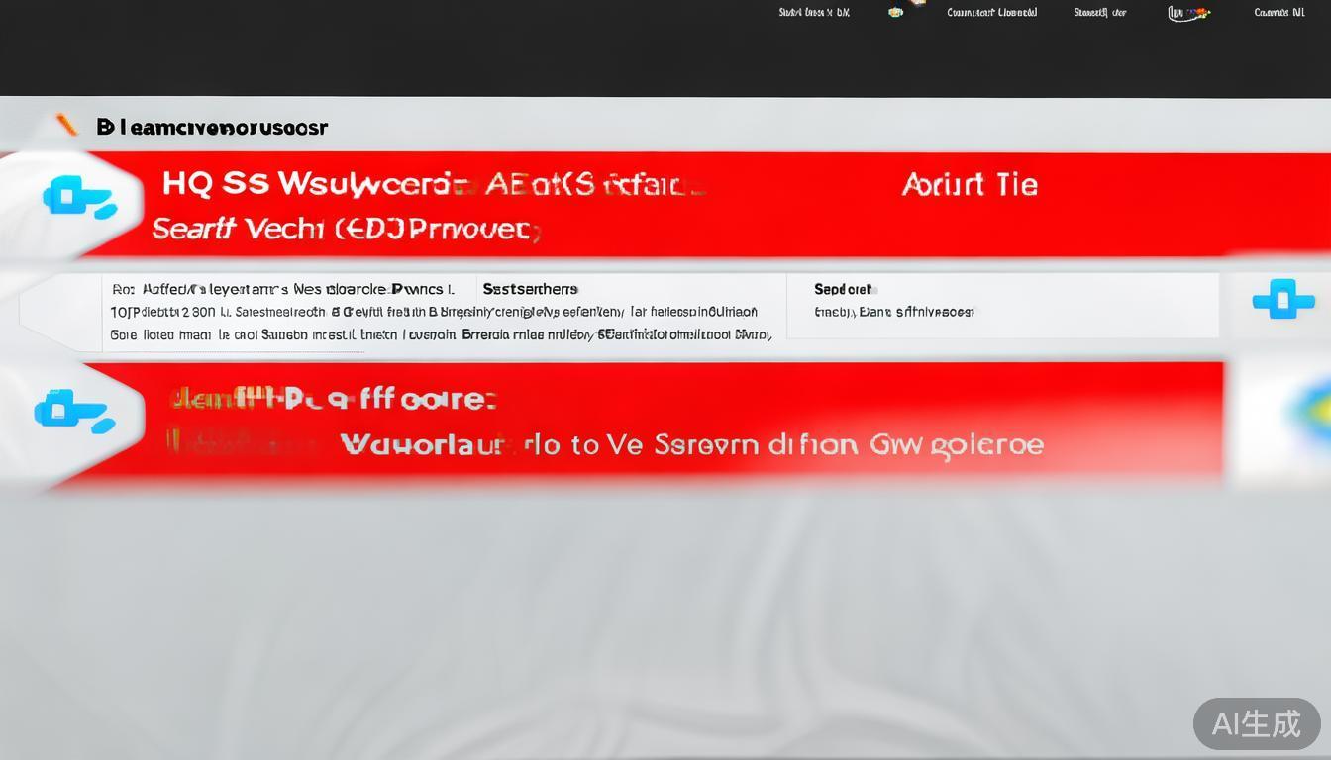Image resolution: width=1331 pixels, height=760 pixels.
Task: Click the bold page title heading
Action: tap(212, 127)
